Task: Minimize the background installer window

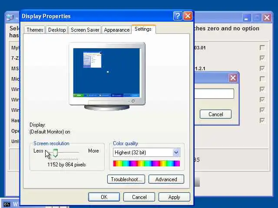Action: tap(246, 17)
